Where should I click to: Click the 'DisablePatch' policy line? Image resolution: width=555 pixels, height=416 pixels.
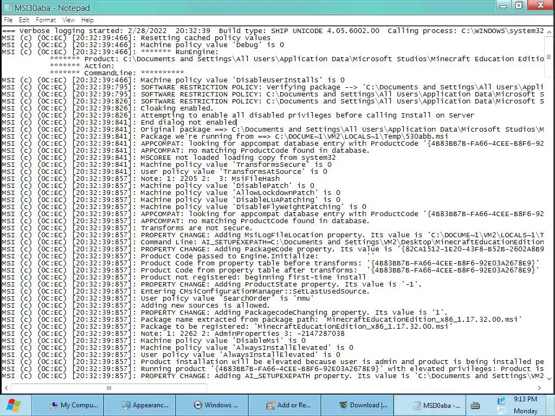pyautogui.click(x=158, y=186)
